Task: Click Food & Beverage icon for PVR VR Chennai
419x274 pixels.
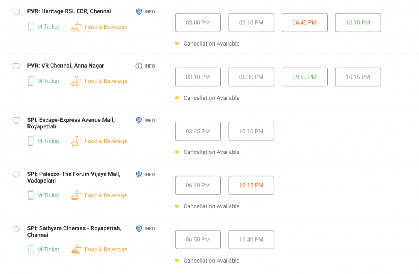Action: click(x=76, y=81)
